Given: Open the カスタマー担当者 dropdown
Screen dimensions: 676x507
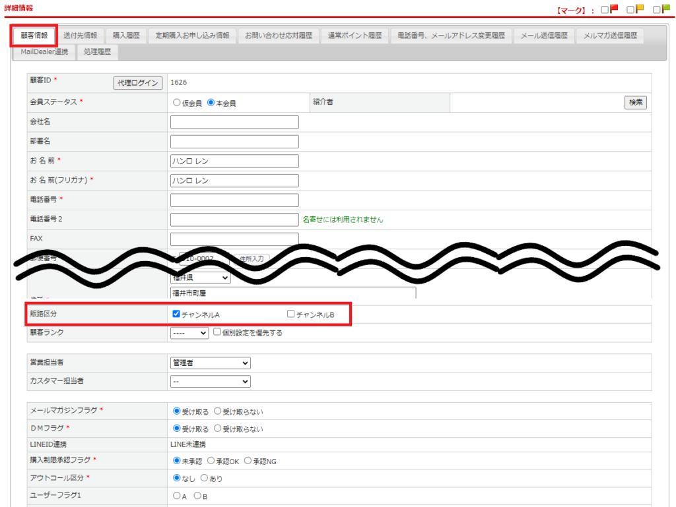Looking at the screenshot, I should (x=211, y=381).
